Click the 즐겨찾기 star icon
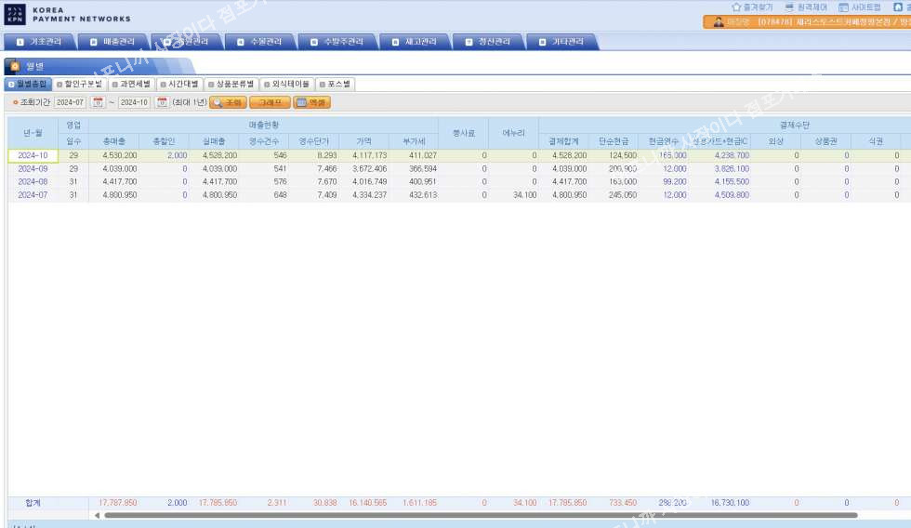Viewport: 911px width, 528px height. pyautogui.click(x=736, y=7)
